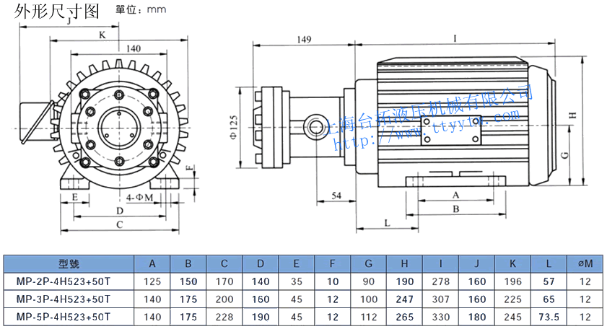Click the 單位: mm unit label
This screenshot has width=607, height=329.
click(141, 11)
